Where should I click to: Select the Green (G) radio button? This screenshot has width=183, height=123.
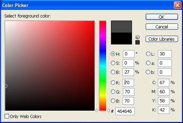click(x=113, y=91)
